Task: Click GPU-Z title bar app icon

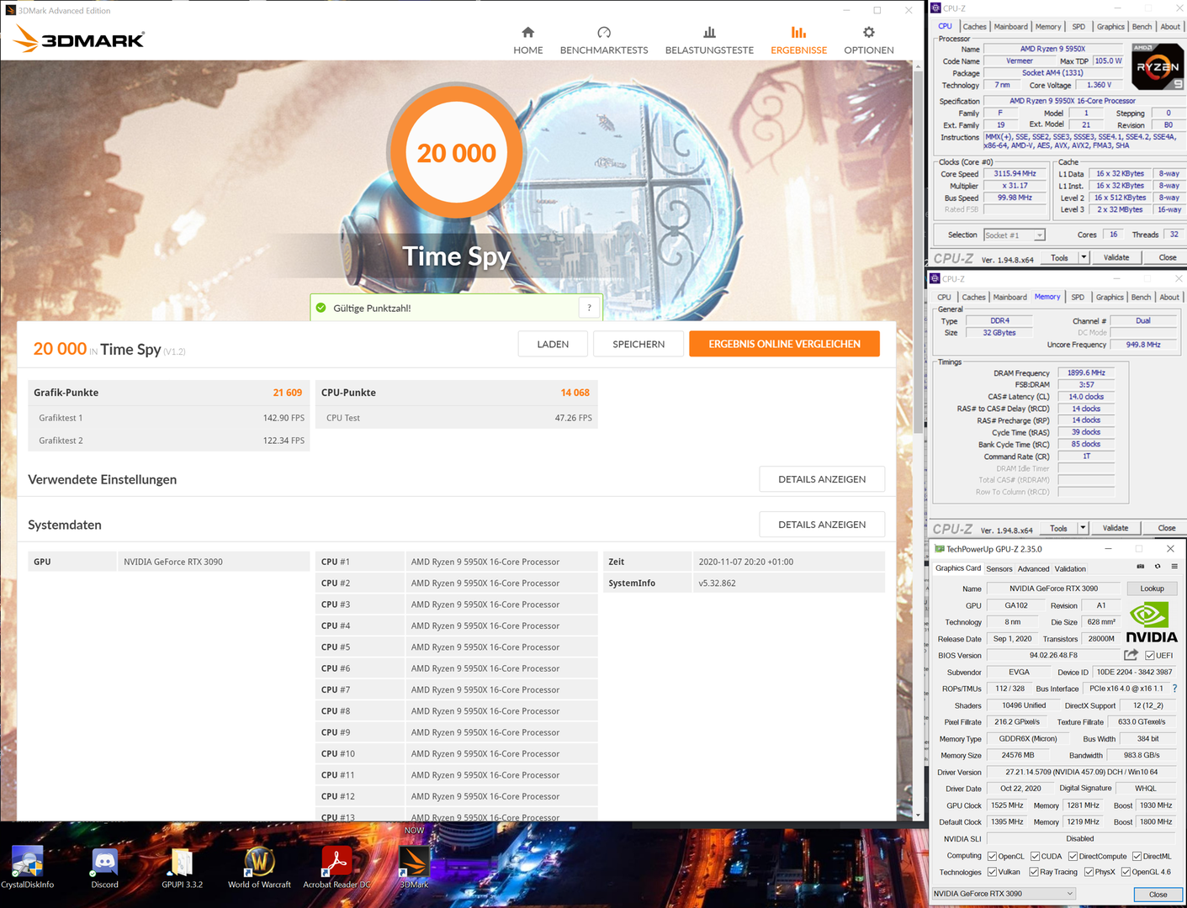Action: tap(940, 549)
